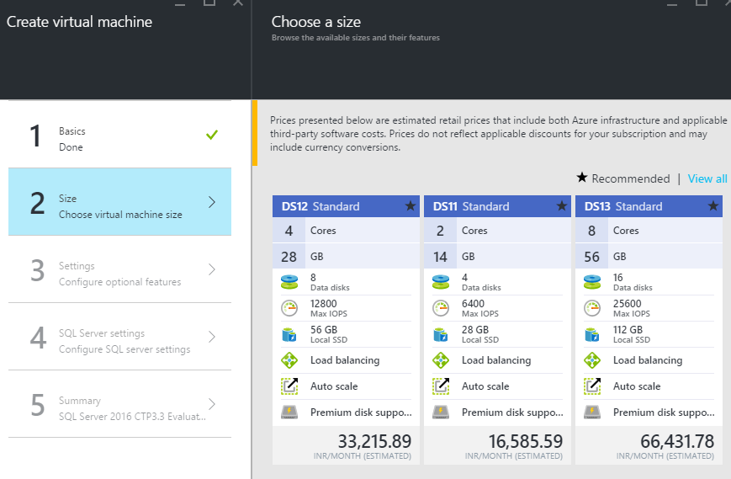The width and height of the screenshot is (731, 479).
Task: Click the DS12 data disks icon
Action: [x=289, y=282]
